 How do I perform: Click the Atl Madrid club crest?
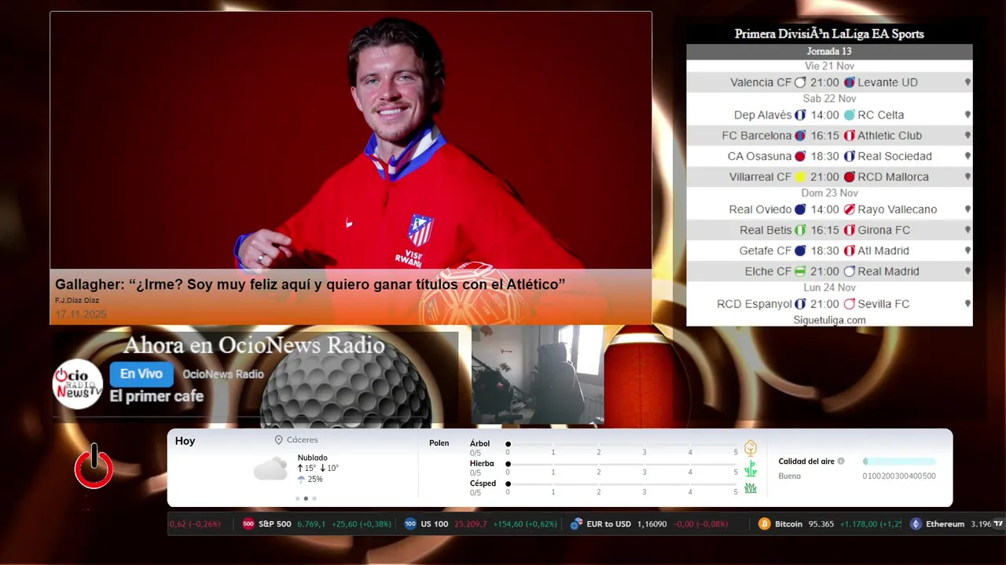tap(849, 251)
